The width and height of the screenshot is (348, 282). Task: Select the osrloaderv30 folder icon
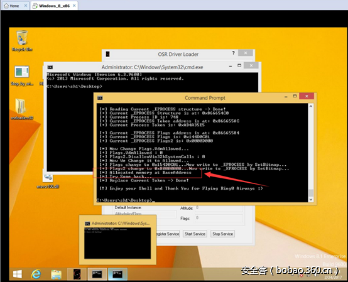coord(21,109)
